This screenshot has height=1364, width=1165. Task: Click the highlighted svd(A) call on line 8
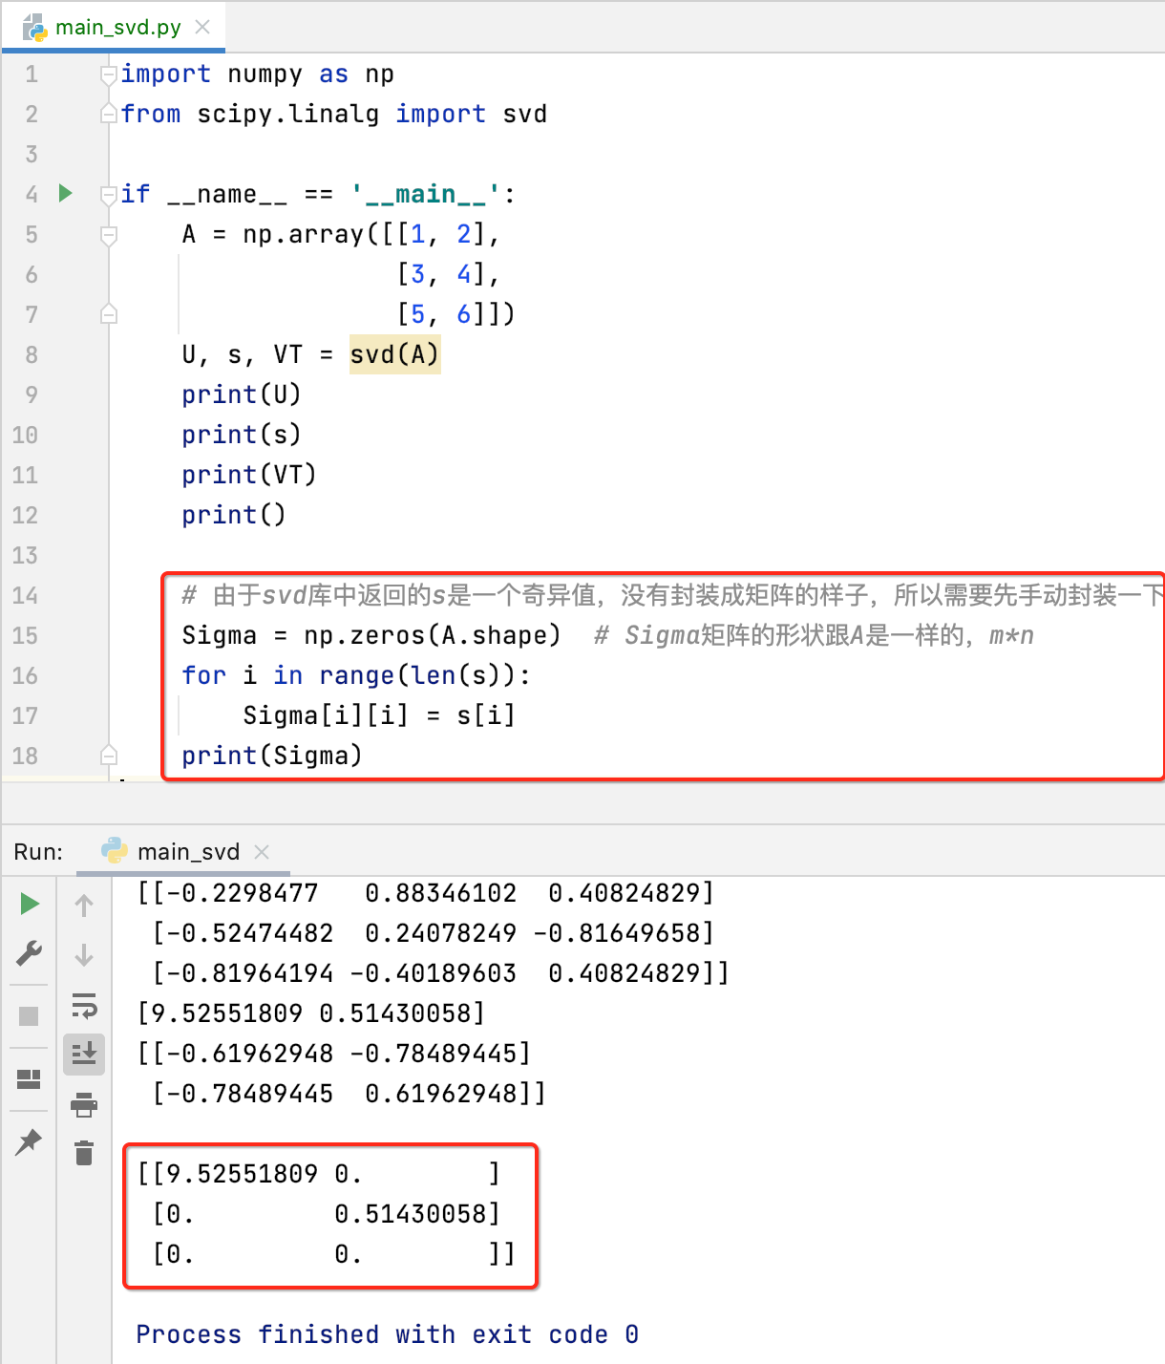point(394,354)
